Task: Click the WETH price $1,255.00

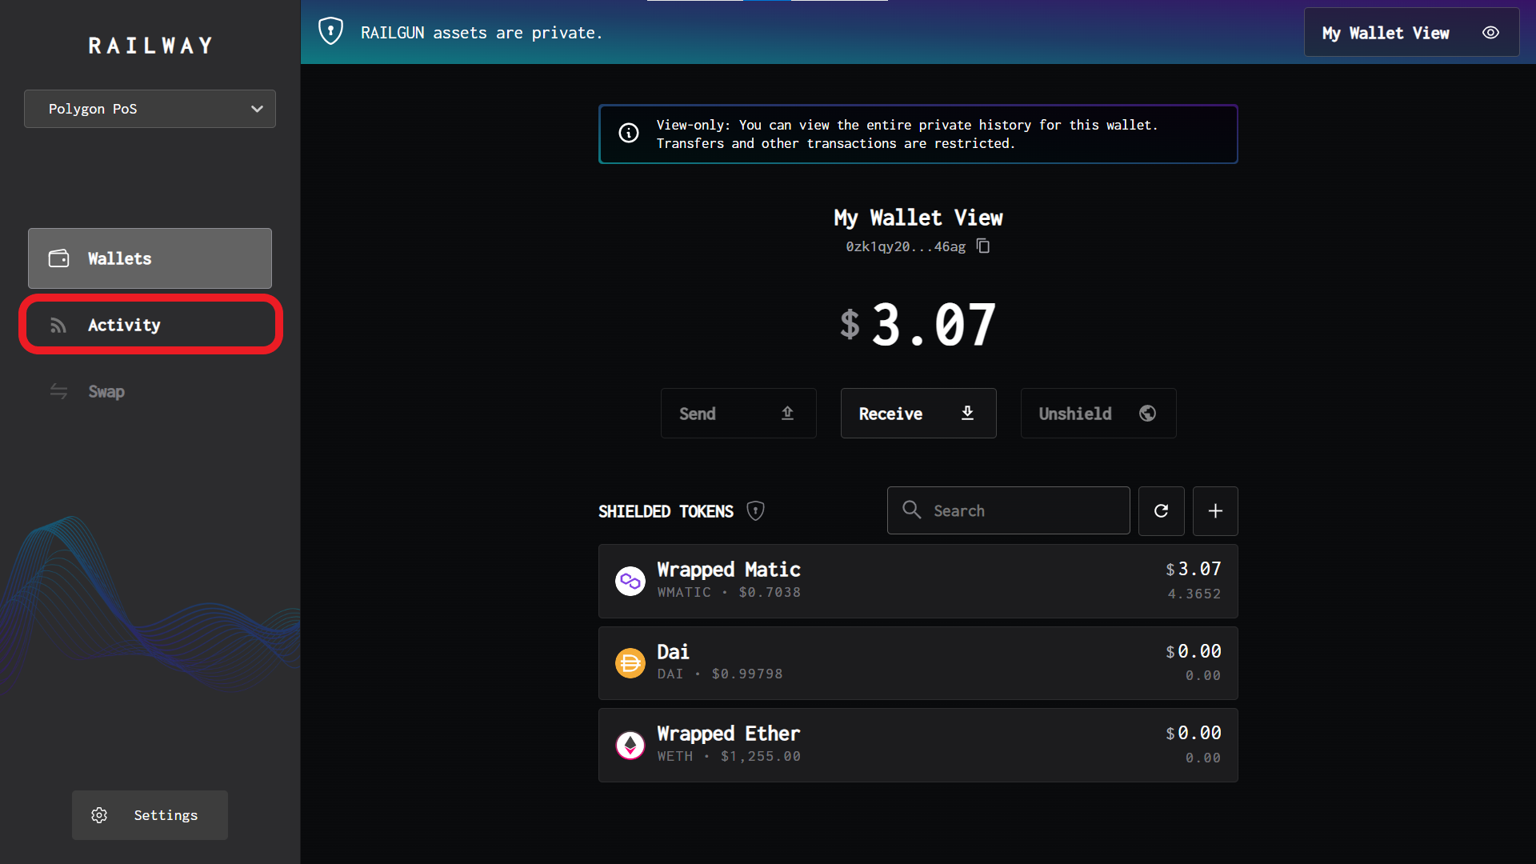Action: [760, 756]
